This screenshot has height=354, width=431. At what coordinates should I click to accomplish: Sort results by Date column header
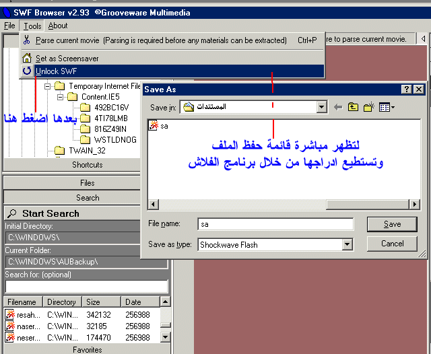[141, 302]
